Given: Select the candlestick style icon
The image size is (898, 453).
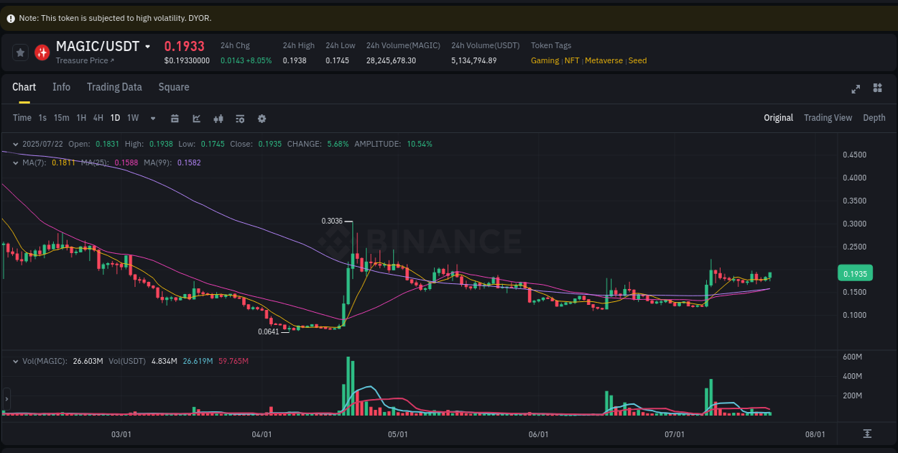Looking at the screenshot, I should point(218,118).
